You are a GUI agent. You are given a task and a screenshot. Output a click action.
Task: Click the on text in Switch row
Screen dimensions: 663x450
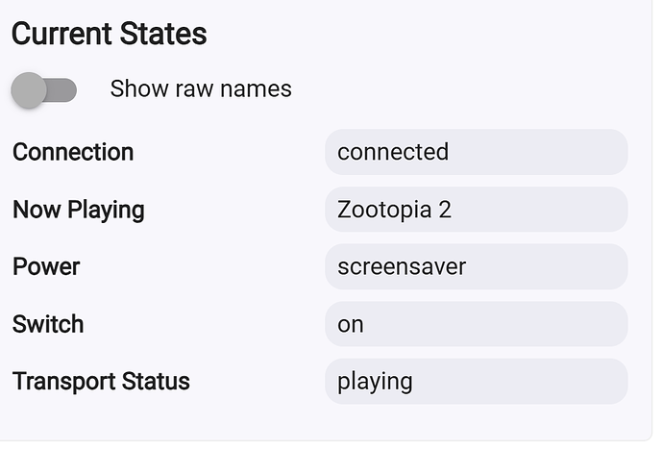[350, 325]
